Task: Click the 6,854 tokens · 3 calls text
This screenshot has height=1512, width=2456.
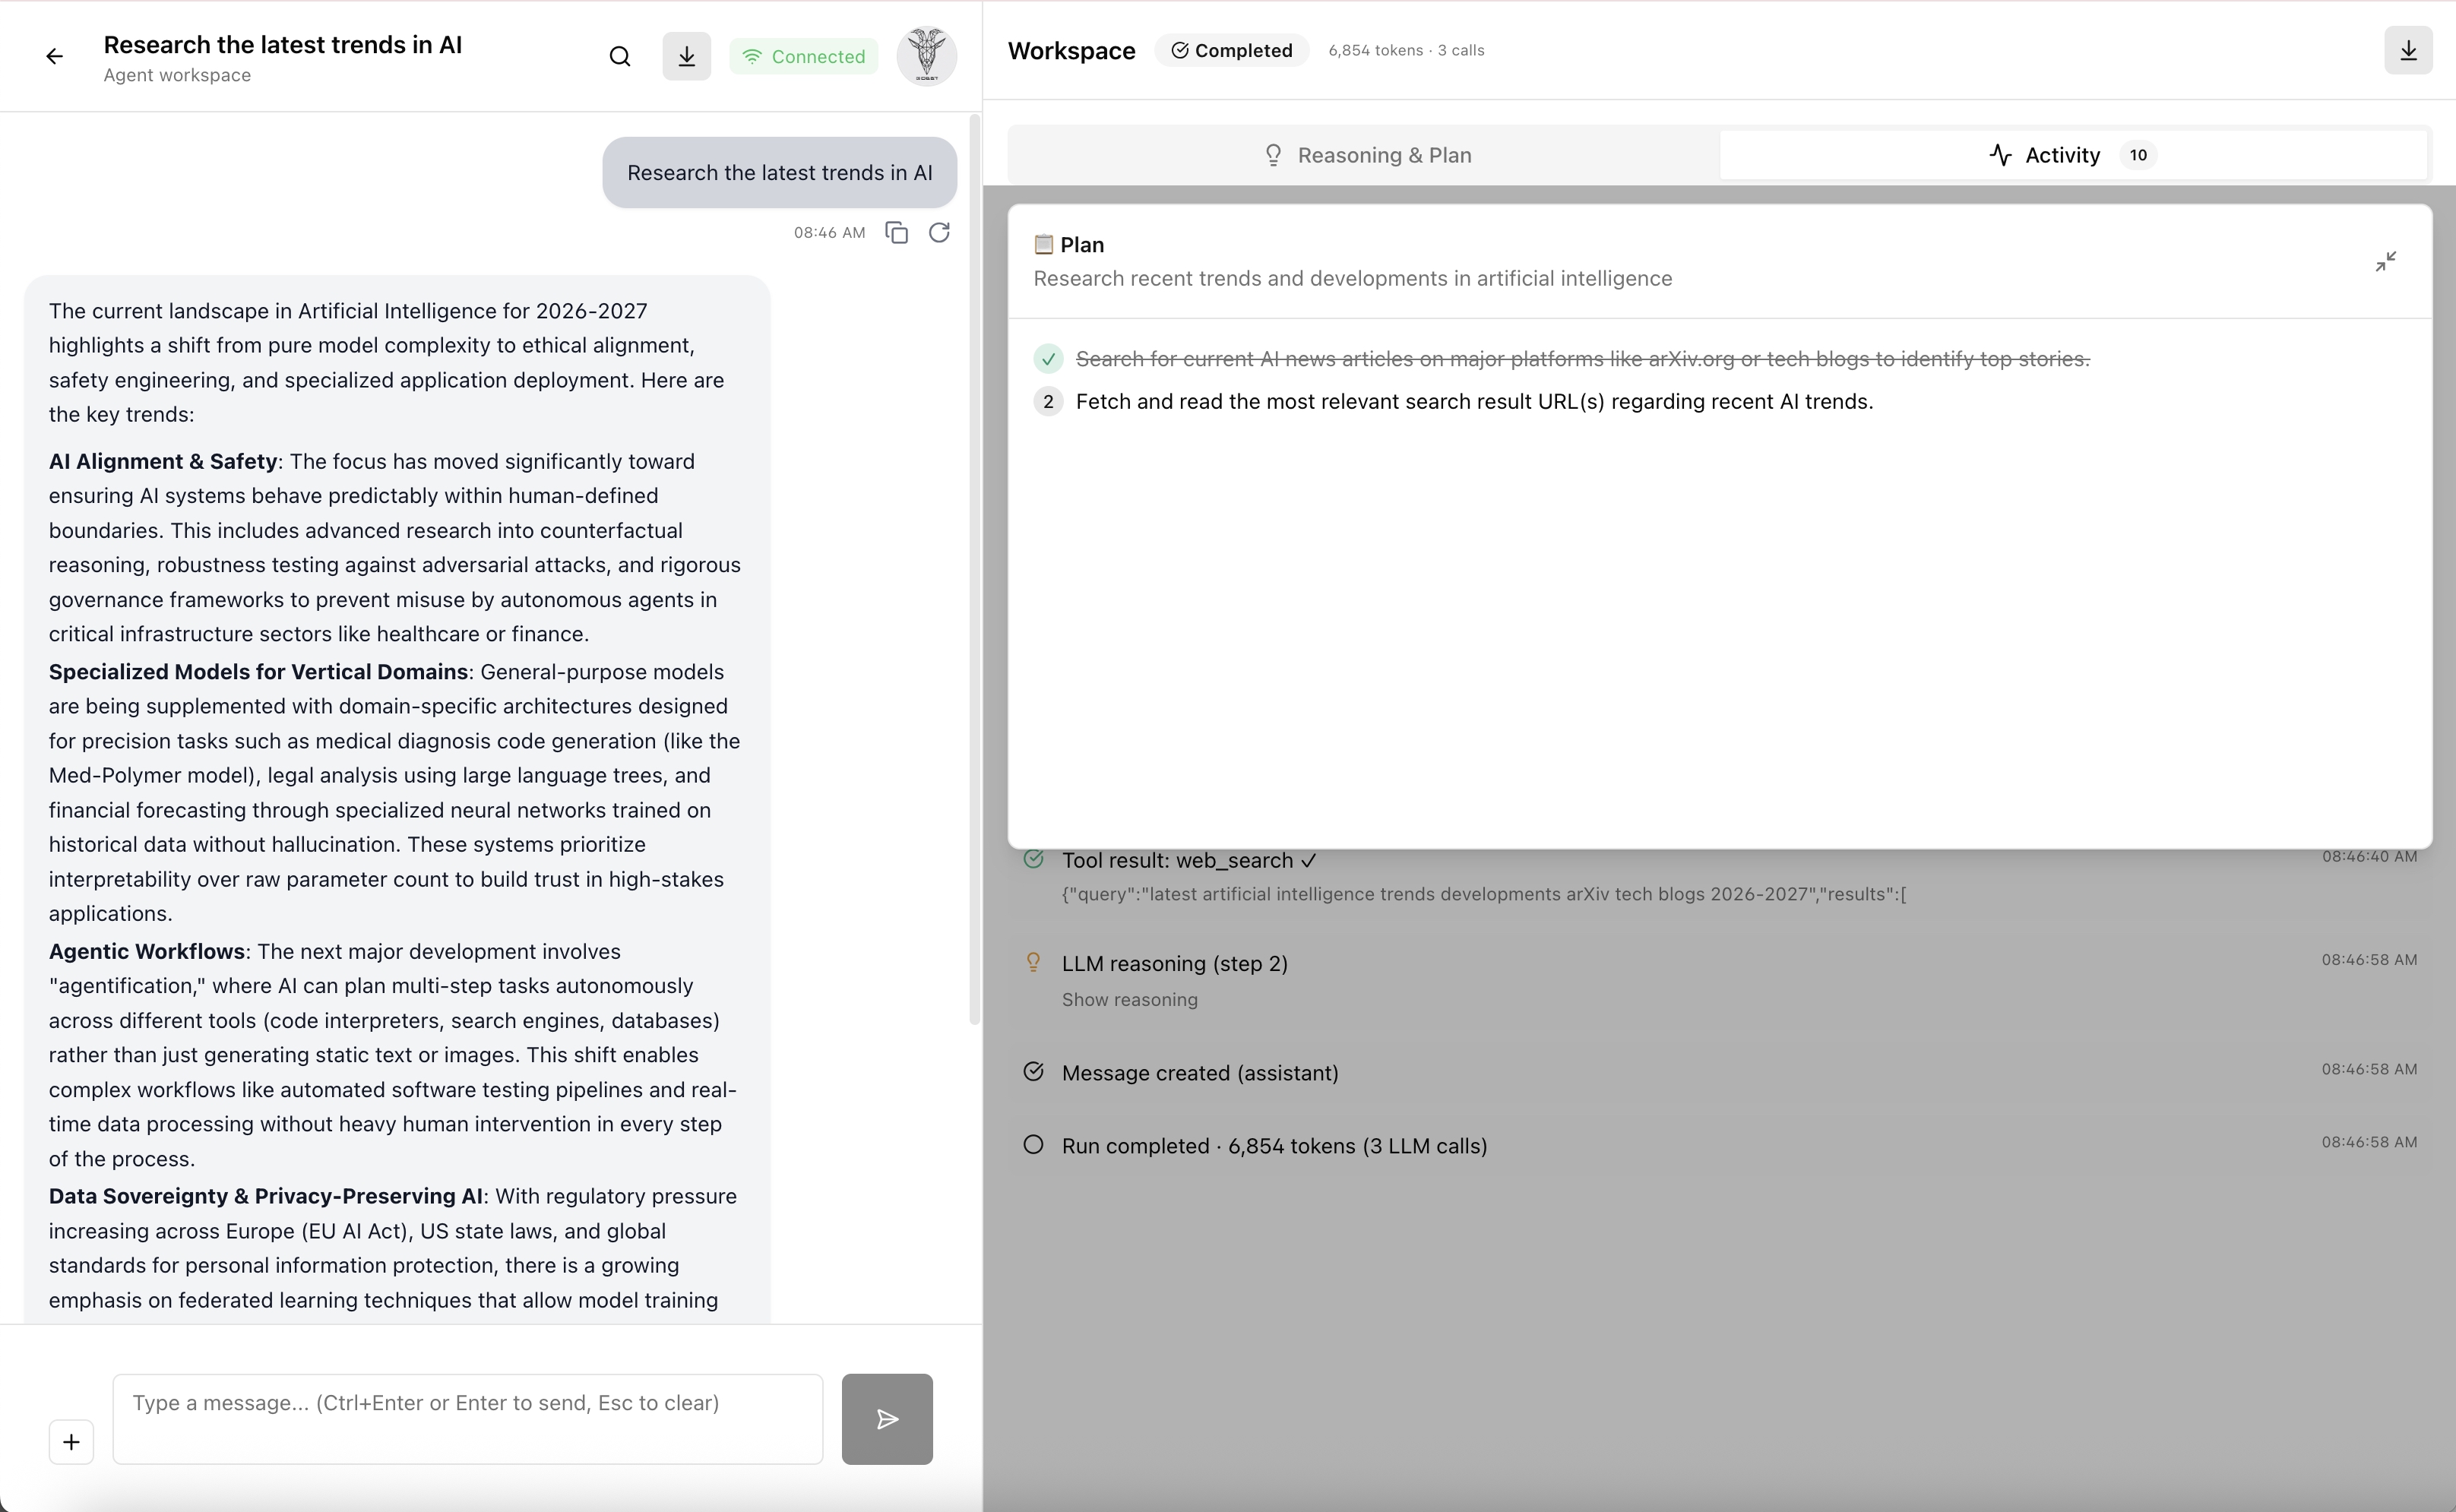Action: pos(1406,50)
